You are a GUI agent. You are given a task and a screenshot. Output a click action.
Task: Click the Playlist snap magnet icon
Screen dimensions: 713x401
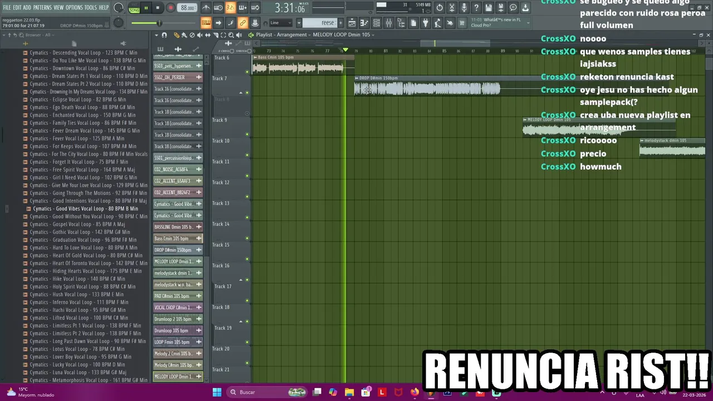click(164, 35)
